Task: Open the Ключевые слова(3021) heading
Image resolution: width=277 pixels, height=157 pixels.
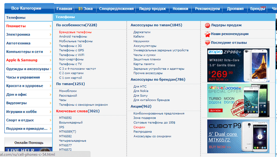Action: click(x=78, y=111)
